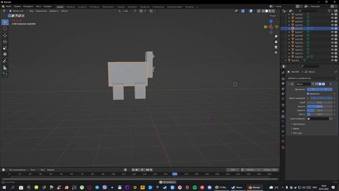Remove the Wave modifier with X button
339x191 pixels.
331,84
